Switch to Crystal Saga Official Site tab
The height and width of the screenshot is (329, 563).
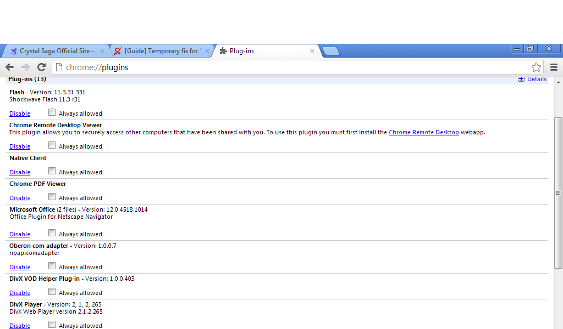(54, 51)
